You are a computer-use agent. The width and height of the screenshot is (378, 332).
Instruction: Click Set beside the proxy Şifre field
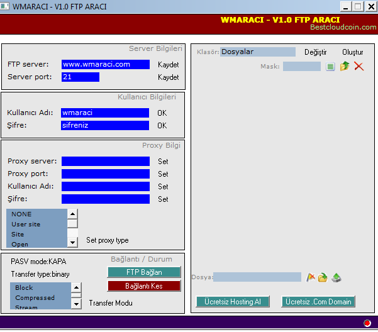[x=163, y=199]
